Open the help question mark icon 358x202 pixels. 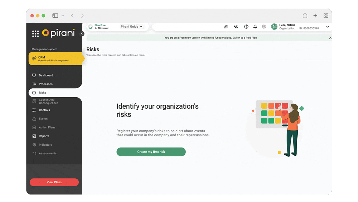(246, 27)
